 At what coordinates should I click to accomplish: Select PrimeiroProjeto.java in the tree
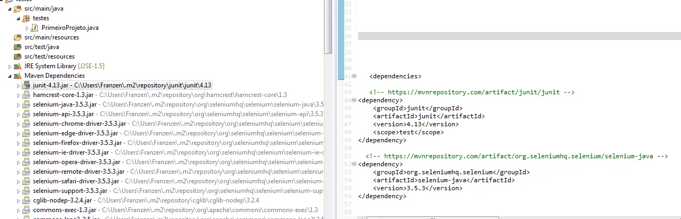click(x=70, y=28)
